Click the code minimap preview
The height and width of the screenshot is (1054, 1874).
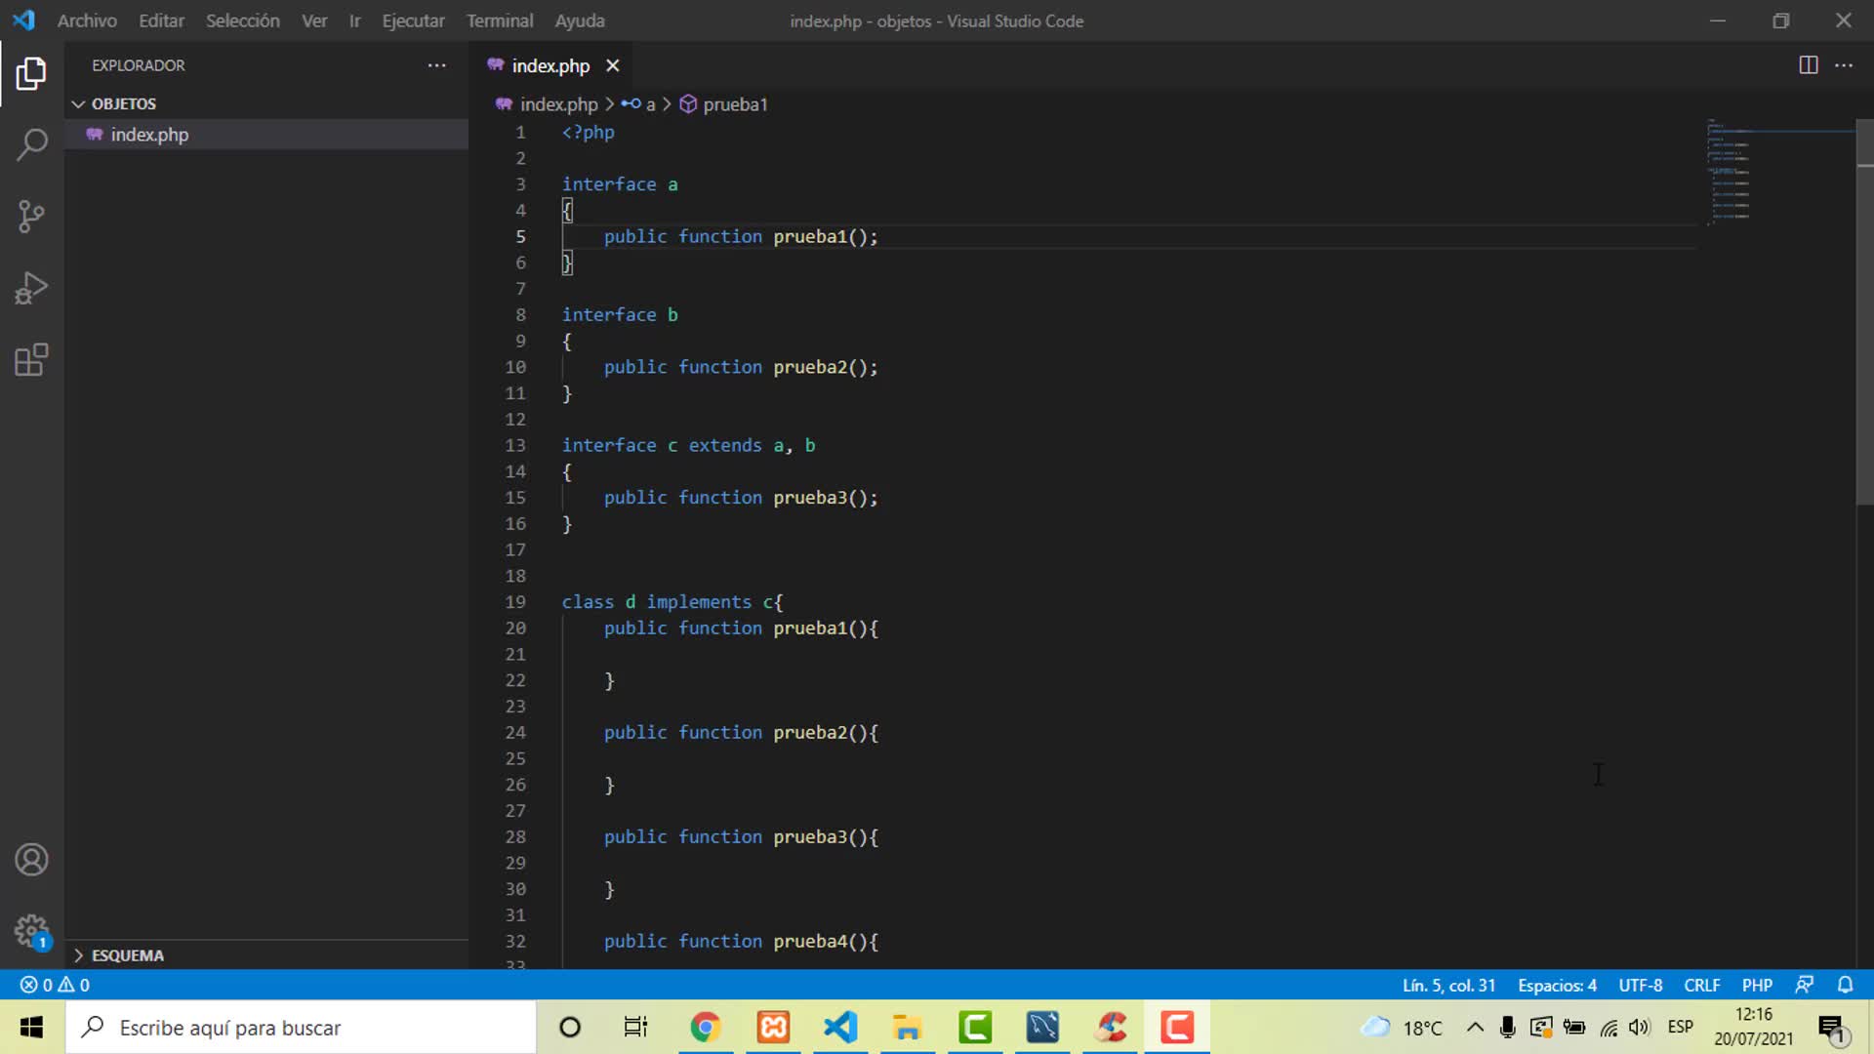pyautogui.click(x=1729, y=174)
